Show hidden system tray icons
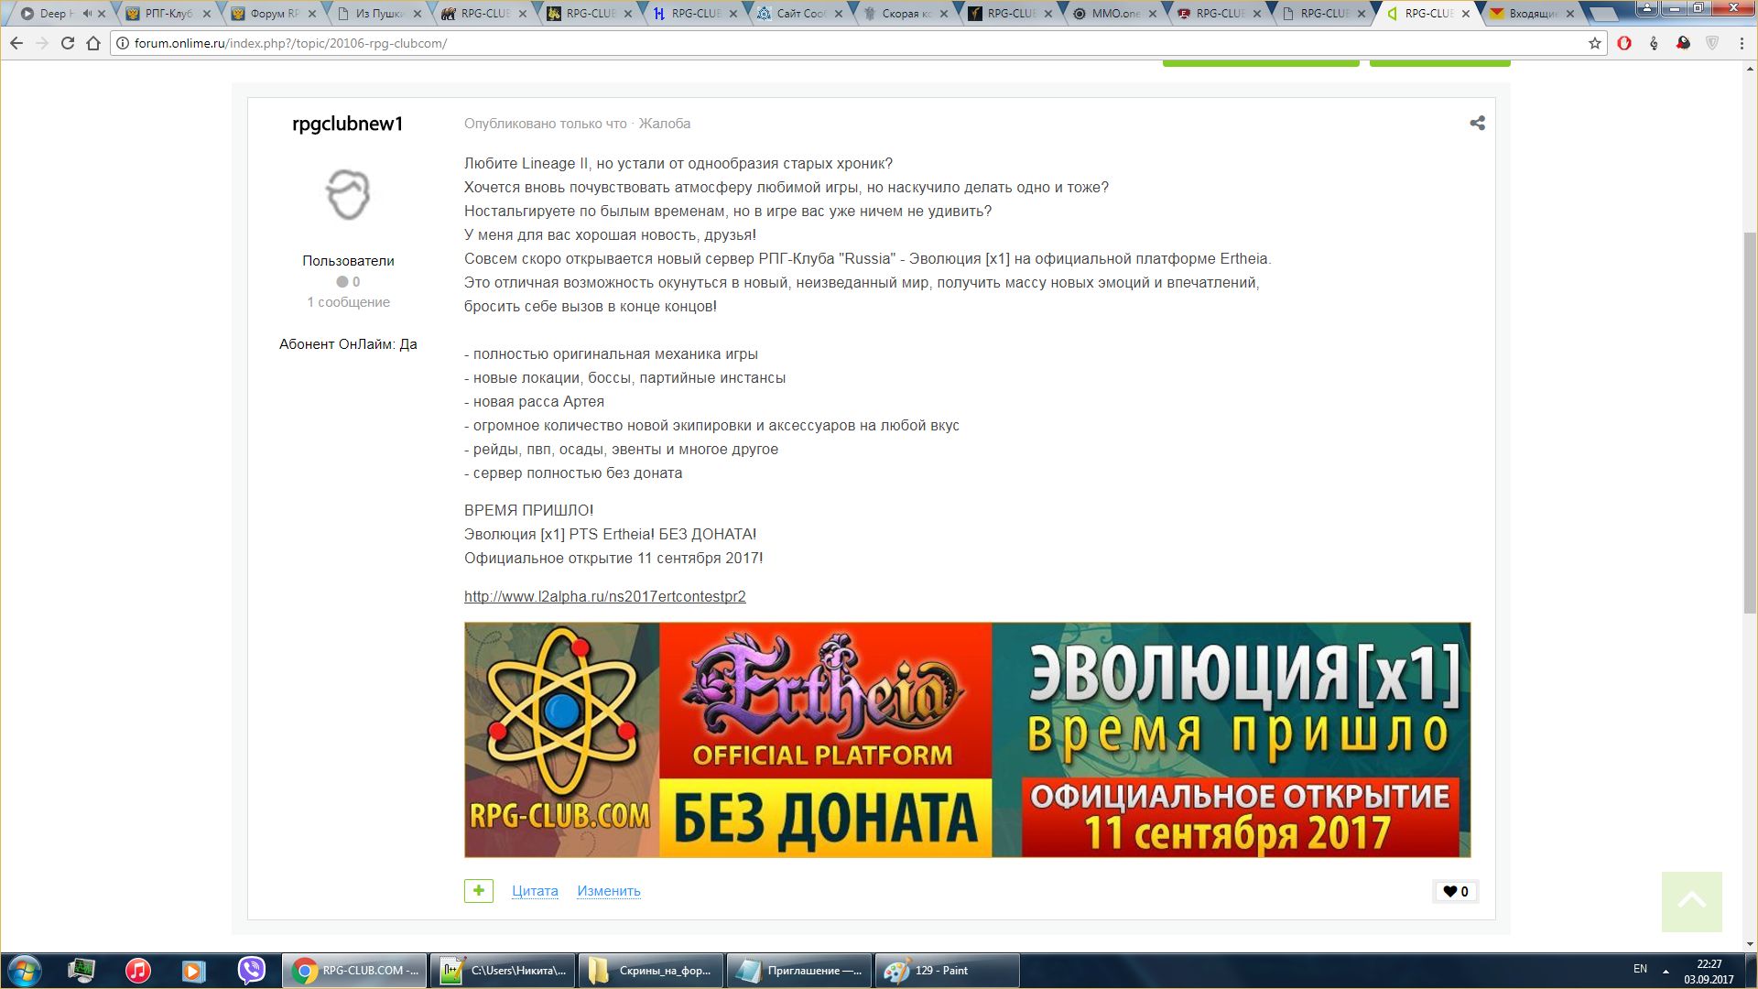1758x989 pixels. 1666,971
